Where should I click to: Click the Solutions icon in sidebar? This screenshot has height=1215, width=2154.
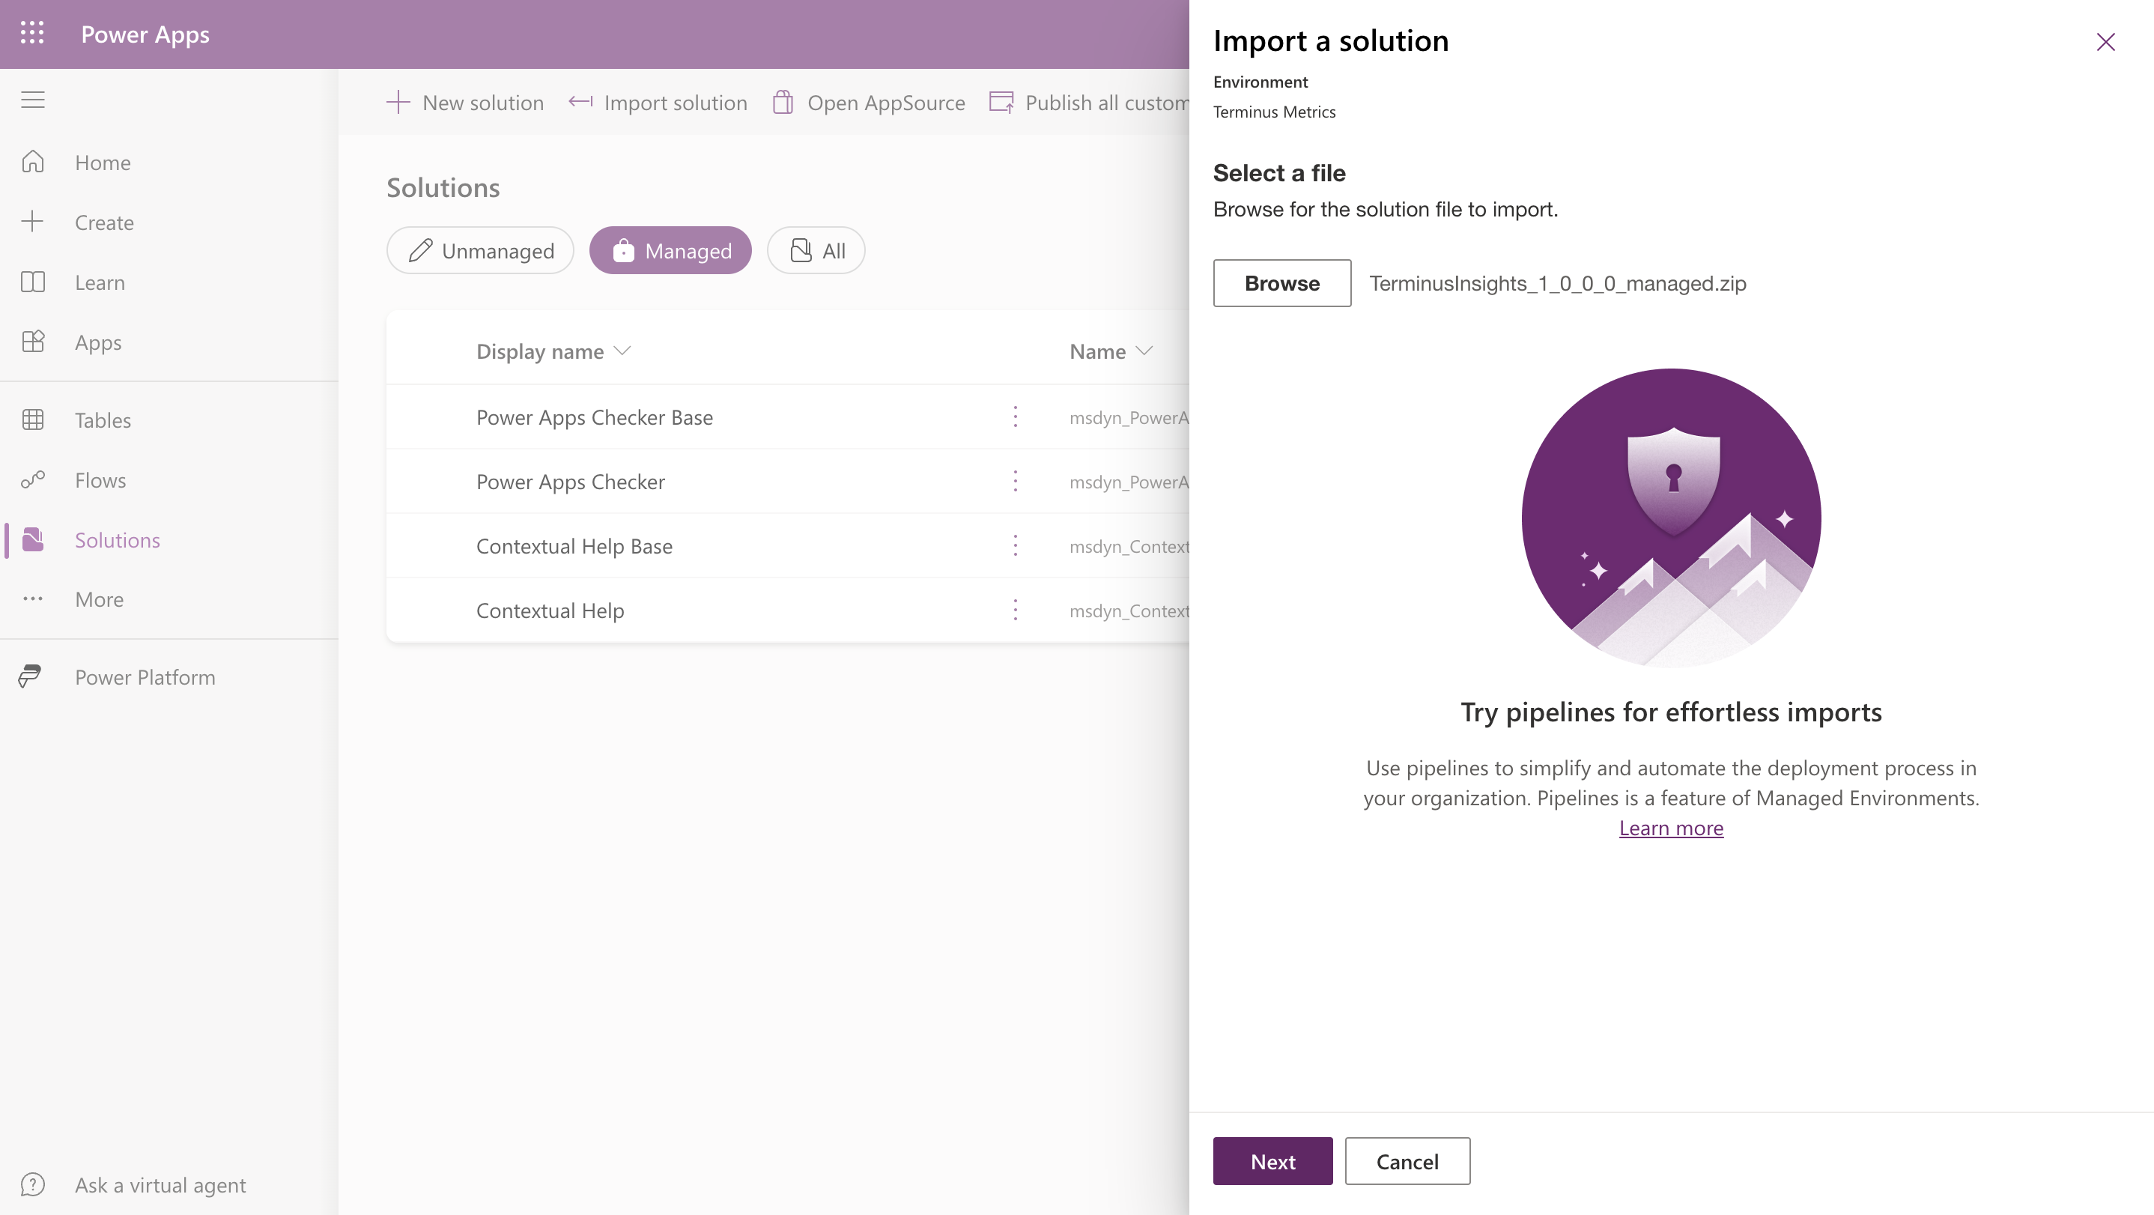[x=33, y=539]
